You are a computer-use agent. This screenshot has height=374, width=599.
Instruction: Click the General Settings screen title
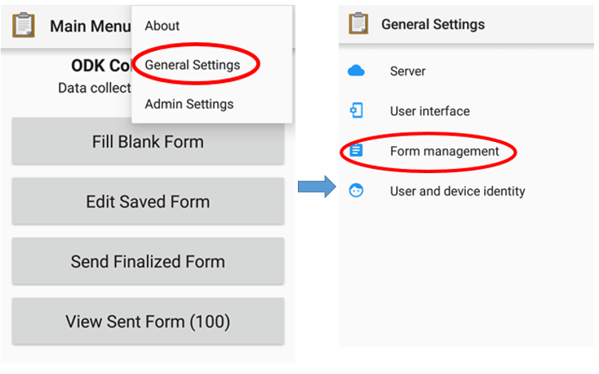point(433,25)
